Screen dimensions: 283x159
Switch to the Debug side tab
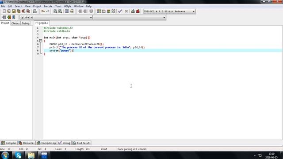[26, 23]
